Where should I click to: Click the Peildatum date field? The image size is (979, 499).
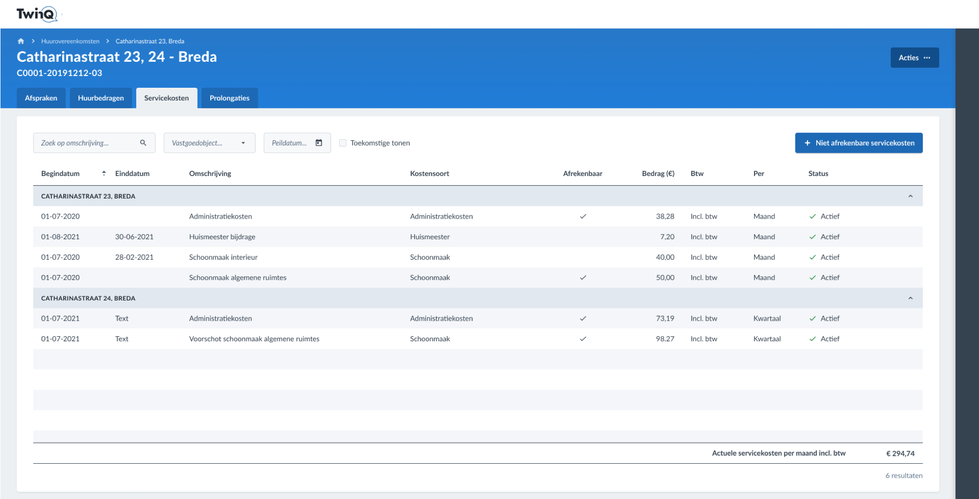click(297, 143)
